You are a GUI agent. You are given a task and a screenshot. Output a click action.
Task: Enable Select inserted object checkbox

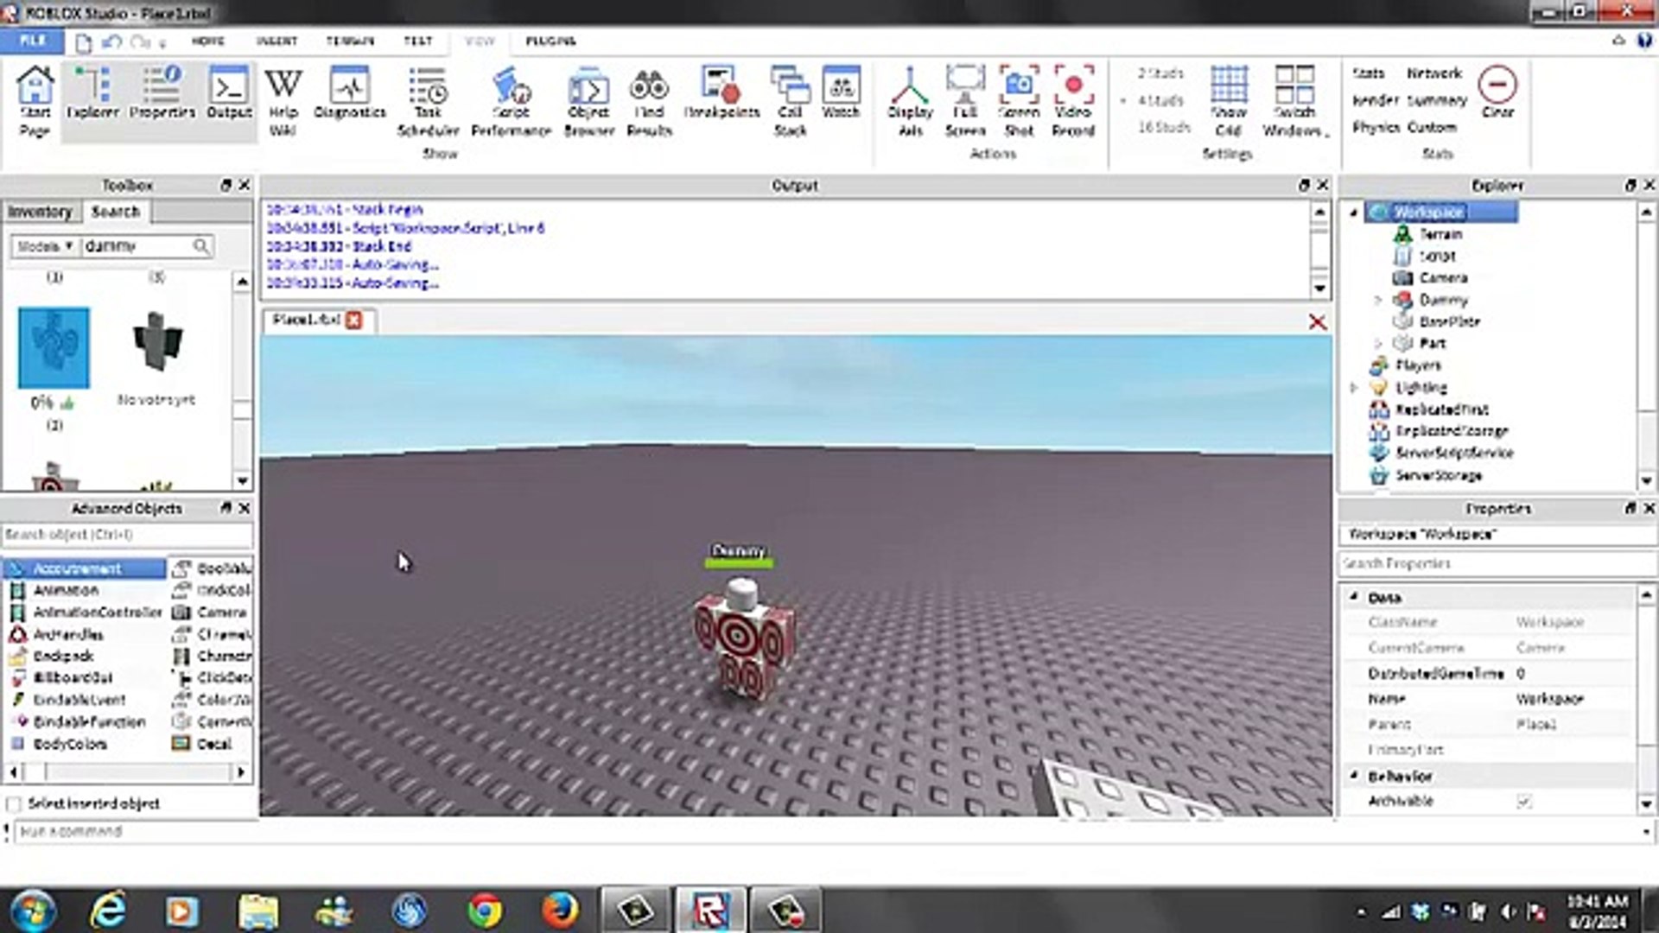click(x=14, y=804)
